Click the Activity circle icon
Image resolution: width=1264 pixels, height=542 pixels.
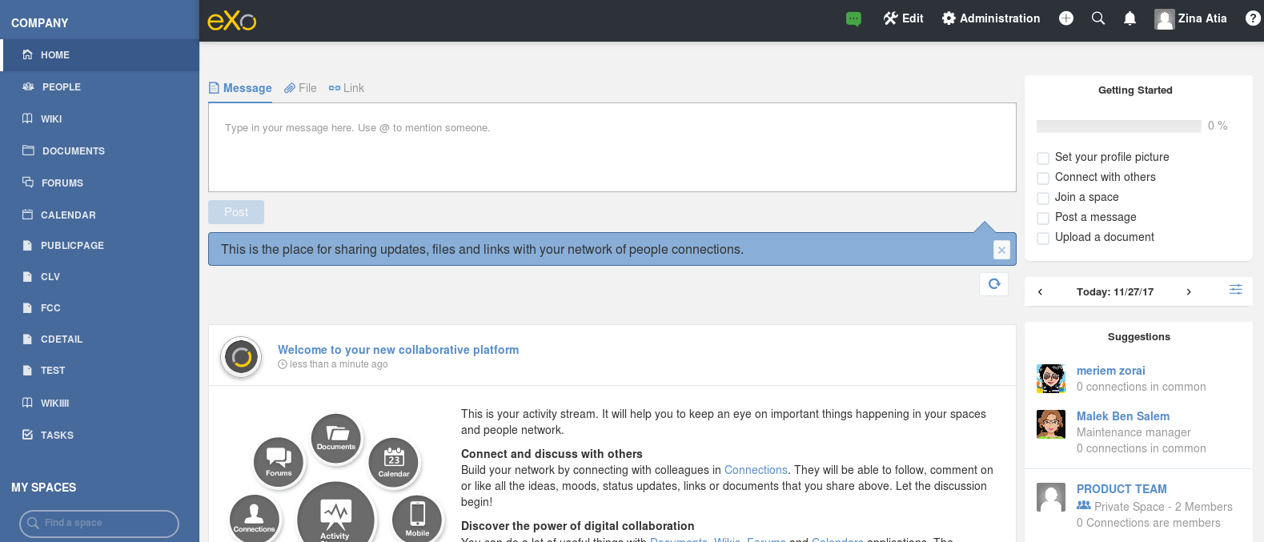pos(335,513)
